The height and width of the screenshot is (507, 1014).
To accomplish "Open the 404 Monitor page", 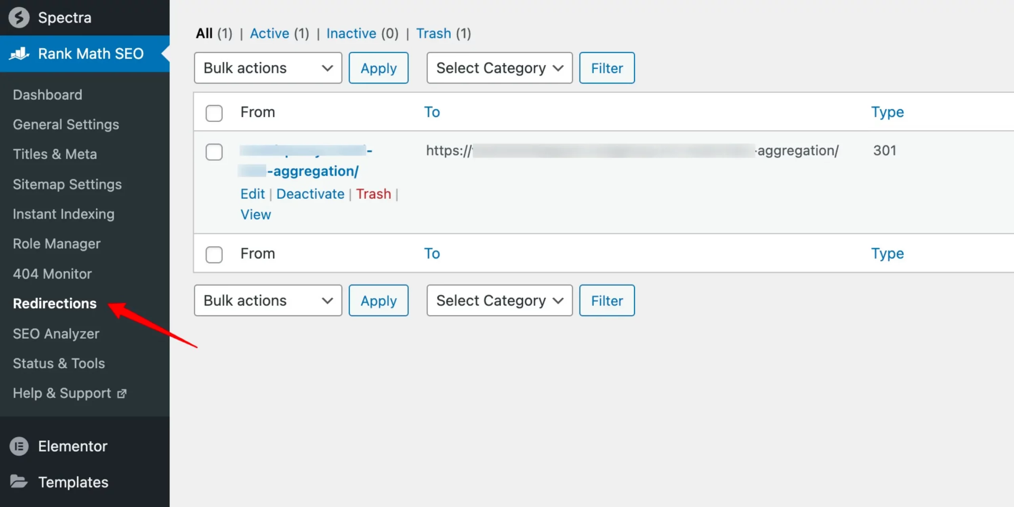I will tap(52, 274).
